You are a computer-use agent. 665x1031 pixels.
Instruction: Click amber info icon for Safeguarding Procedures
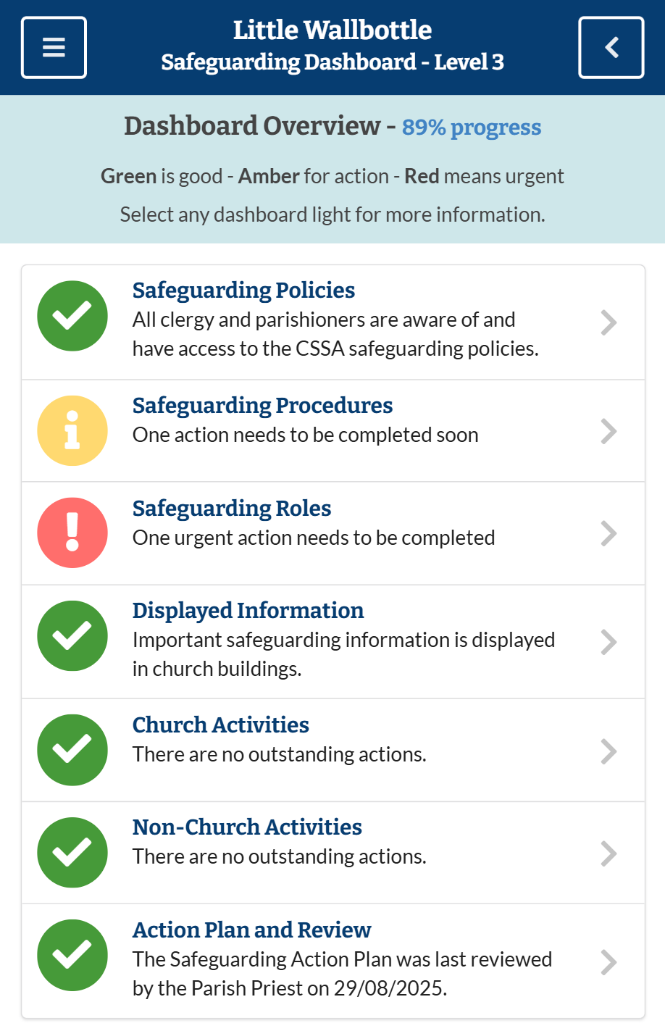(x=72, y=430)
